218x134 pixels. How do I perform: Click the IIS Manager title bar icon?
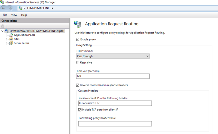(2, 2)
